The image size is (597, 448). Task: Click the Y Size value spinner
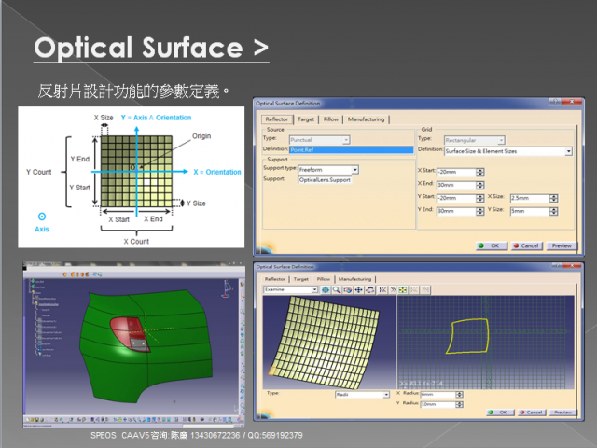[x=554, y=210]
